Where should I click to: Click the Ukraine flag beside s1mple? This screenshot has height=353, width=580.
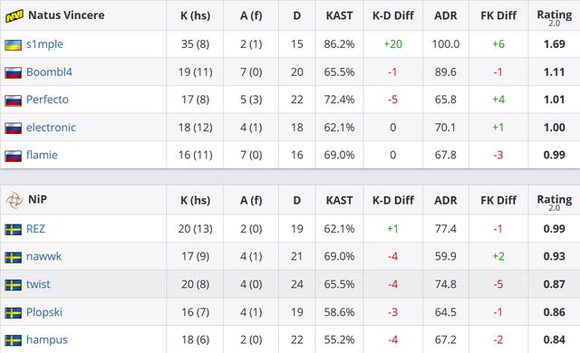point(14,45)
